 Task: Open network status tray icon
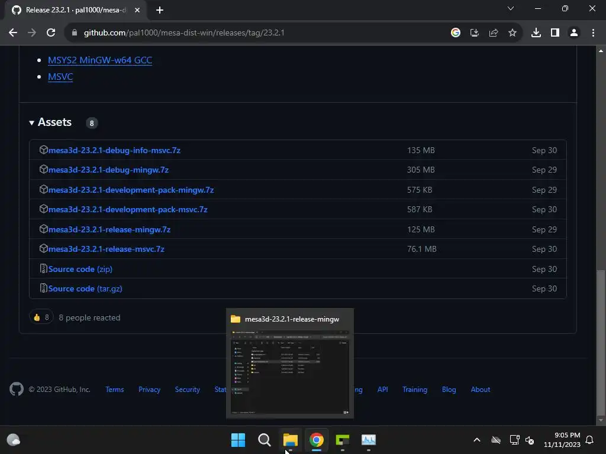pyautogui.click(x=514, y=440)
